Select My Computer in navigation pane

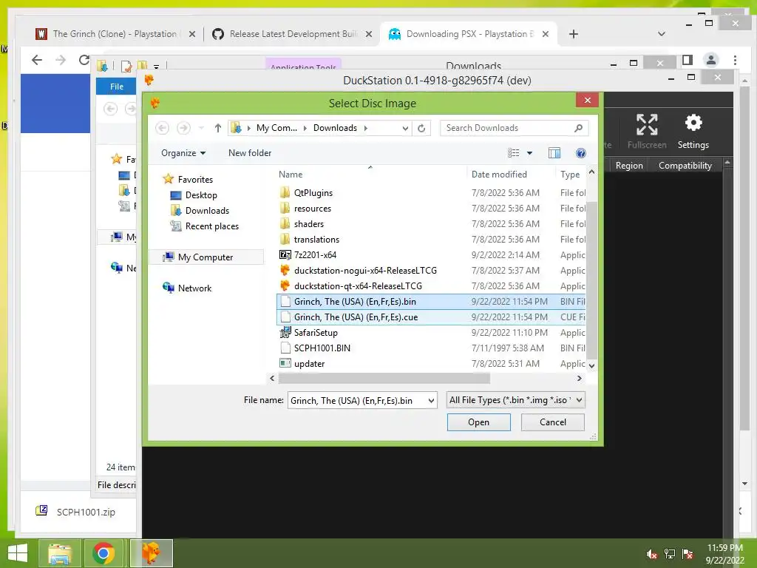click(205, 257)
